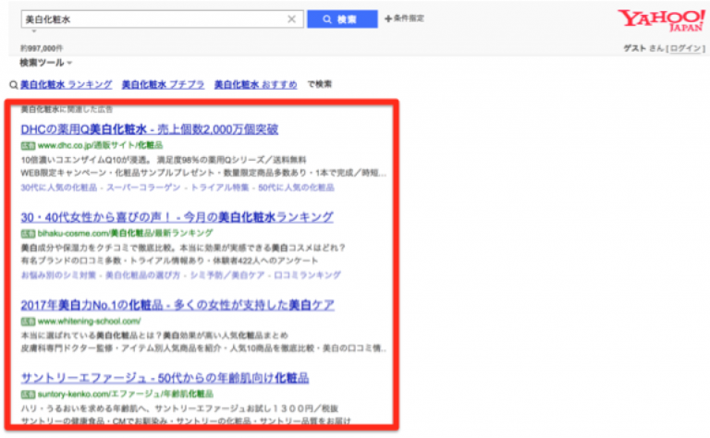This screenshot has height=438, width=710.
Task: Open sitelink スーパーコラーゲン
Action: pyautogui.click(x=143, y=188)
